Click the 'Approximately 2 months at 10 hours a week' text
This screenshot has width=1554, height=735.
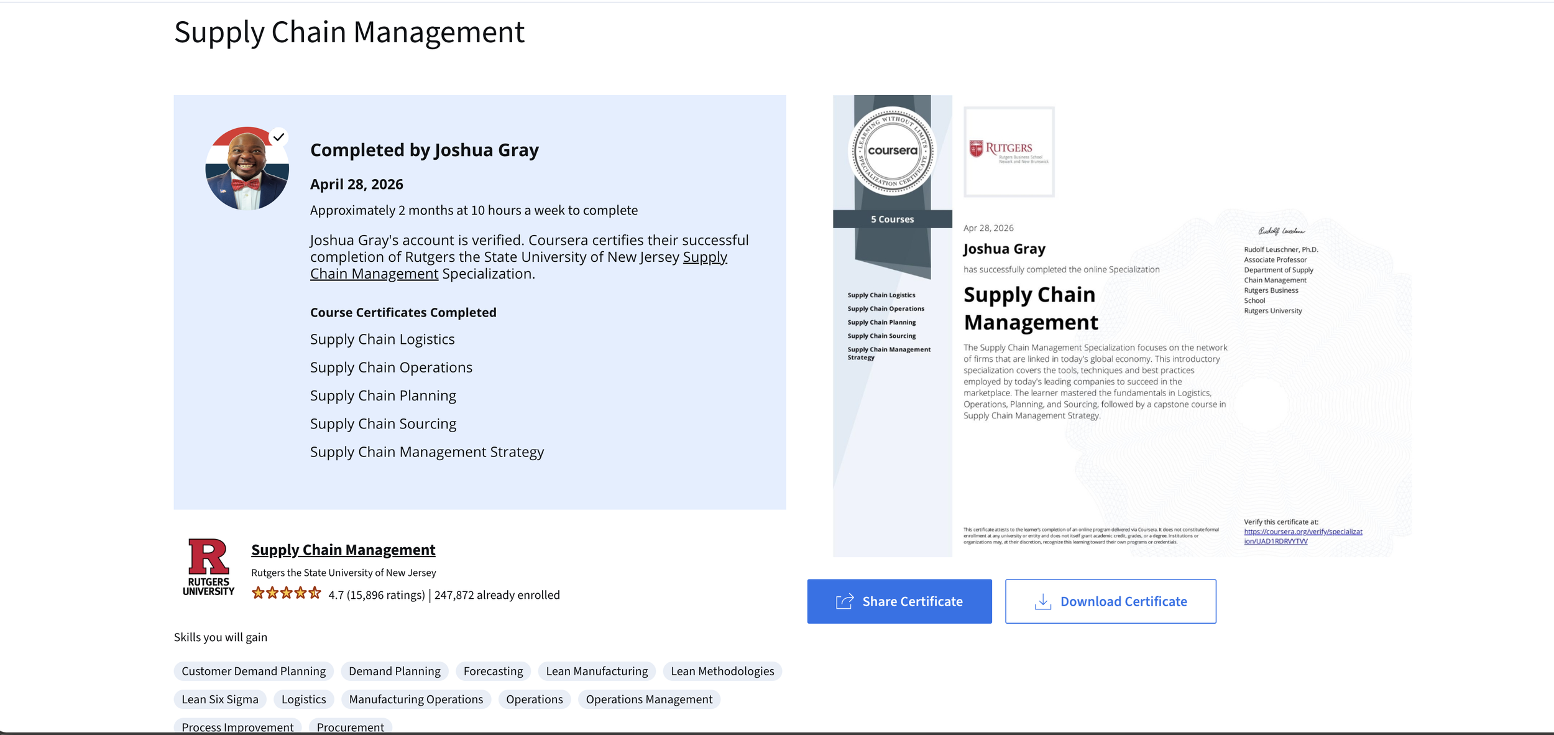point(474,210)
